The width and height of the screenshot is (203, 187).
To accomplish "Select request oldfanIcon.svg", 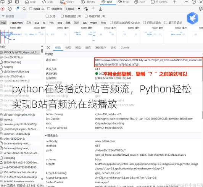I will (20, 62).
